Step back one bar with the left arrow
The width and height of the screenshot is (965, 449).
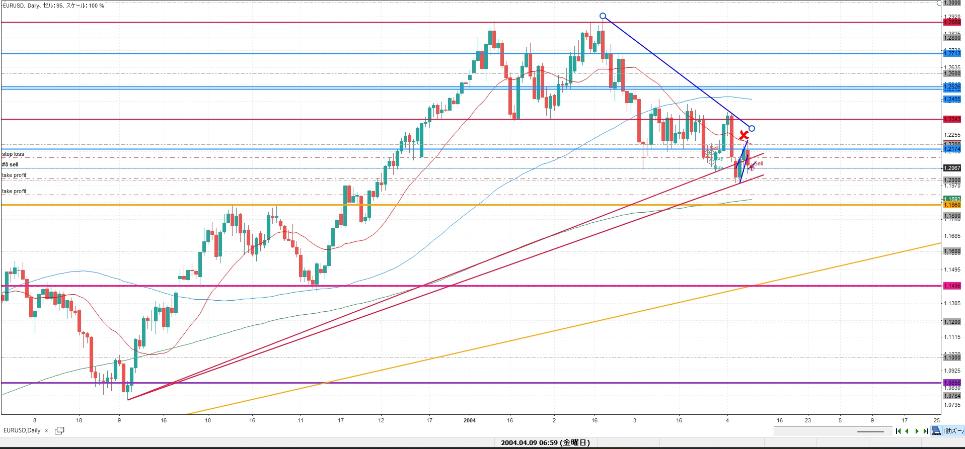pos(907,431)
